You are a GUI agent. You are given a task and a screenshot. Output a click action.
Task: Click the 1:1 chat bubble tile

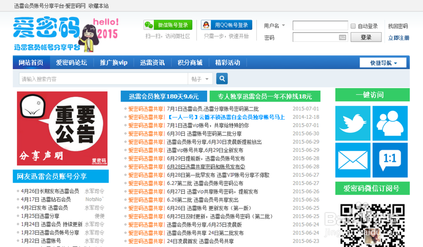click(x=390, y=160)
